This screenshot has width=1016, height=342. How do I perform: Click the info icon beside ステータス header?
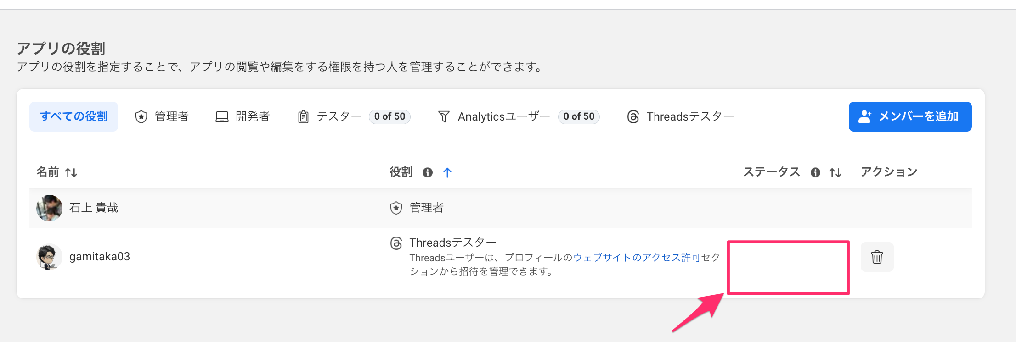[815, 172]
